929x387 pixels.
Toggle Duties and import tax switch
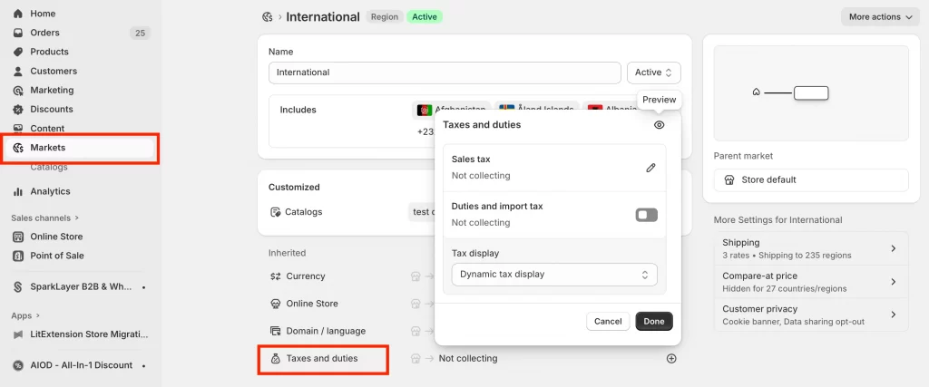(x=646, y=215)
